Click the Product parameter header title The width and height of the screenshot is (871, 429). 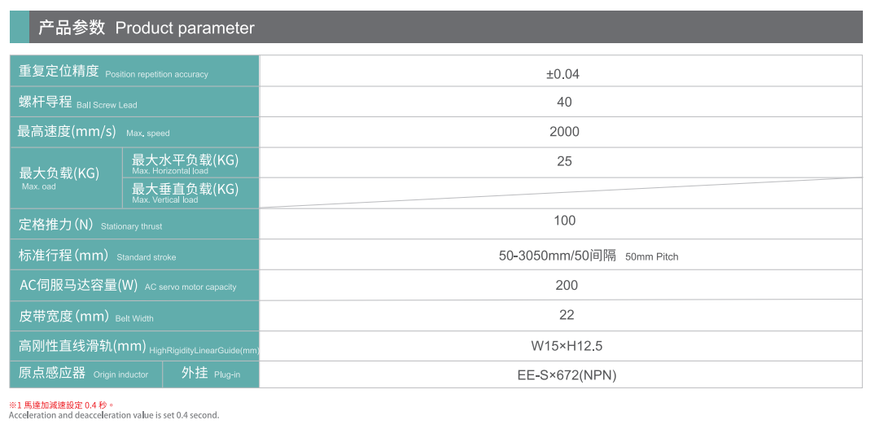tap(147, 28)
